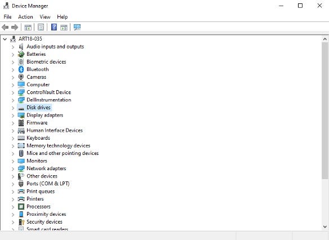The height and width of the screenshot is (240, 329).
Task: Expand the Computer category
Action: pyautogui.click(x=13, y=85)
